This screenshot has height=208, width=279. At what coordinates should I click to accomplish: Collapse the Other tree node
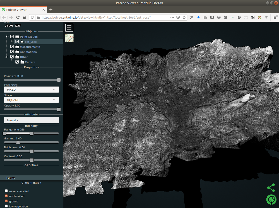point(7,57)
